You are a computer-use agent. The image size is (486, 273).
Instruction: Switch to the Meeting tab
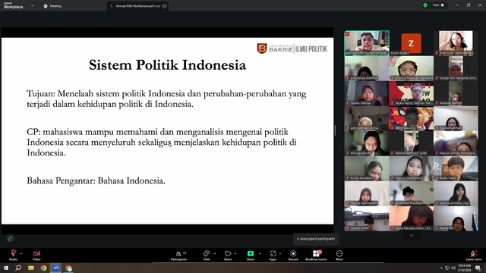(x=52, y=6)
